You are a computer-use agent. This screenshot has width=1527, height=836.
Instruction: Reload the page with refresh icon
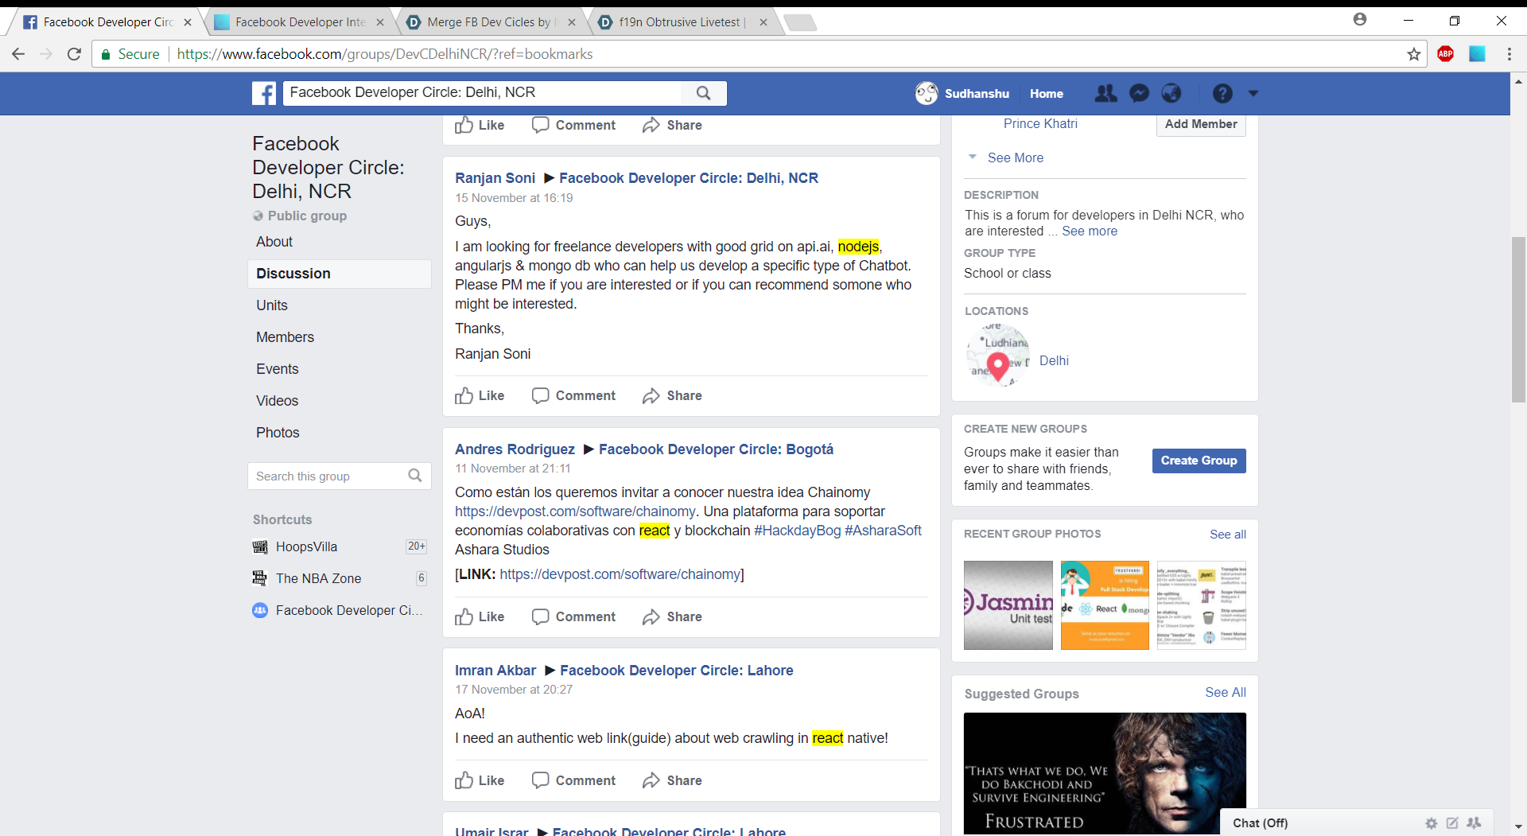(74, 54)
